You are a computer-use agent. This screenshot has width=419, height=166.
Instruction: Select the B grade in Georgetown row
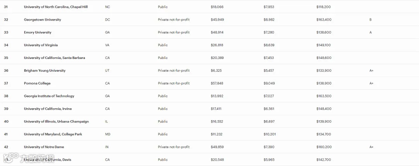click(371, 20)
